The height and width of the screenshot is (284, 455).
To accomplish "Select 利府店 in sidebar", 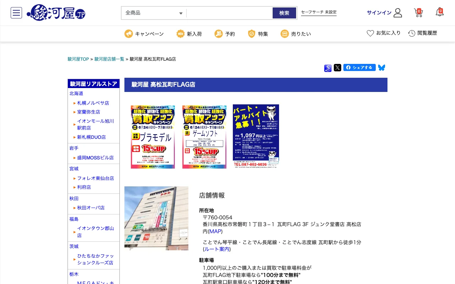I will tap(84, 187).
